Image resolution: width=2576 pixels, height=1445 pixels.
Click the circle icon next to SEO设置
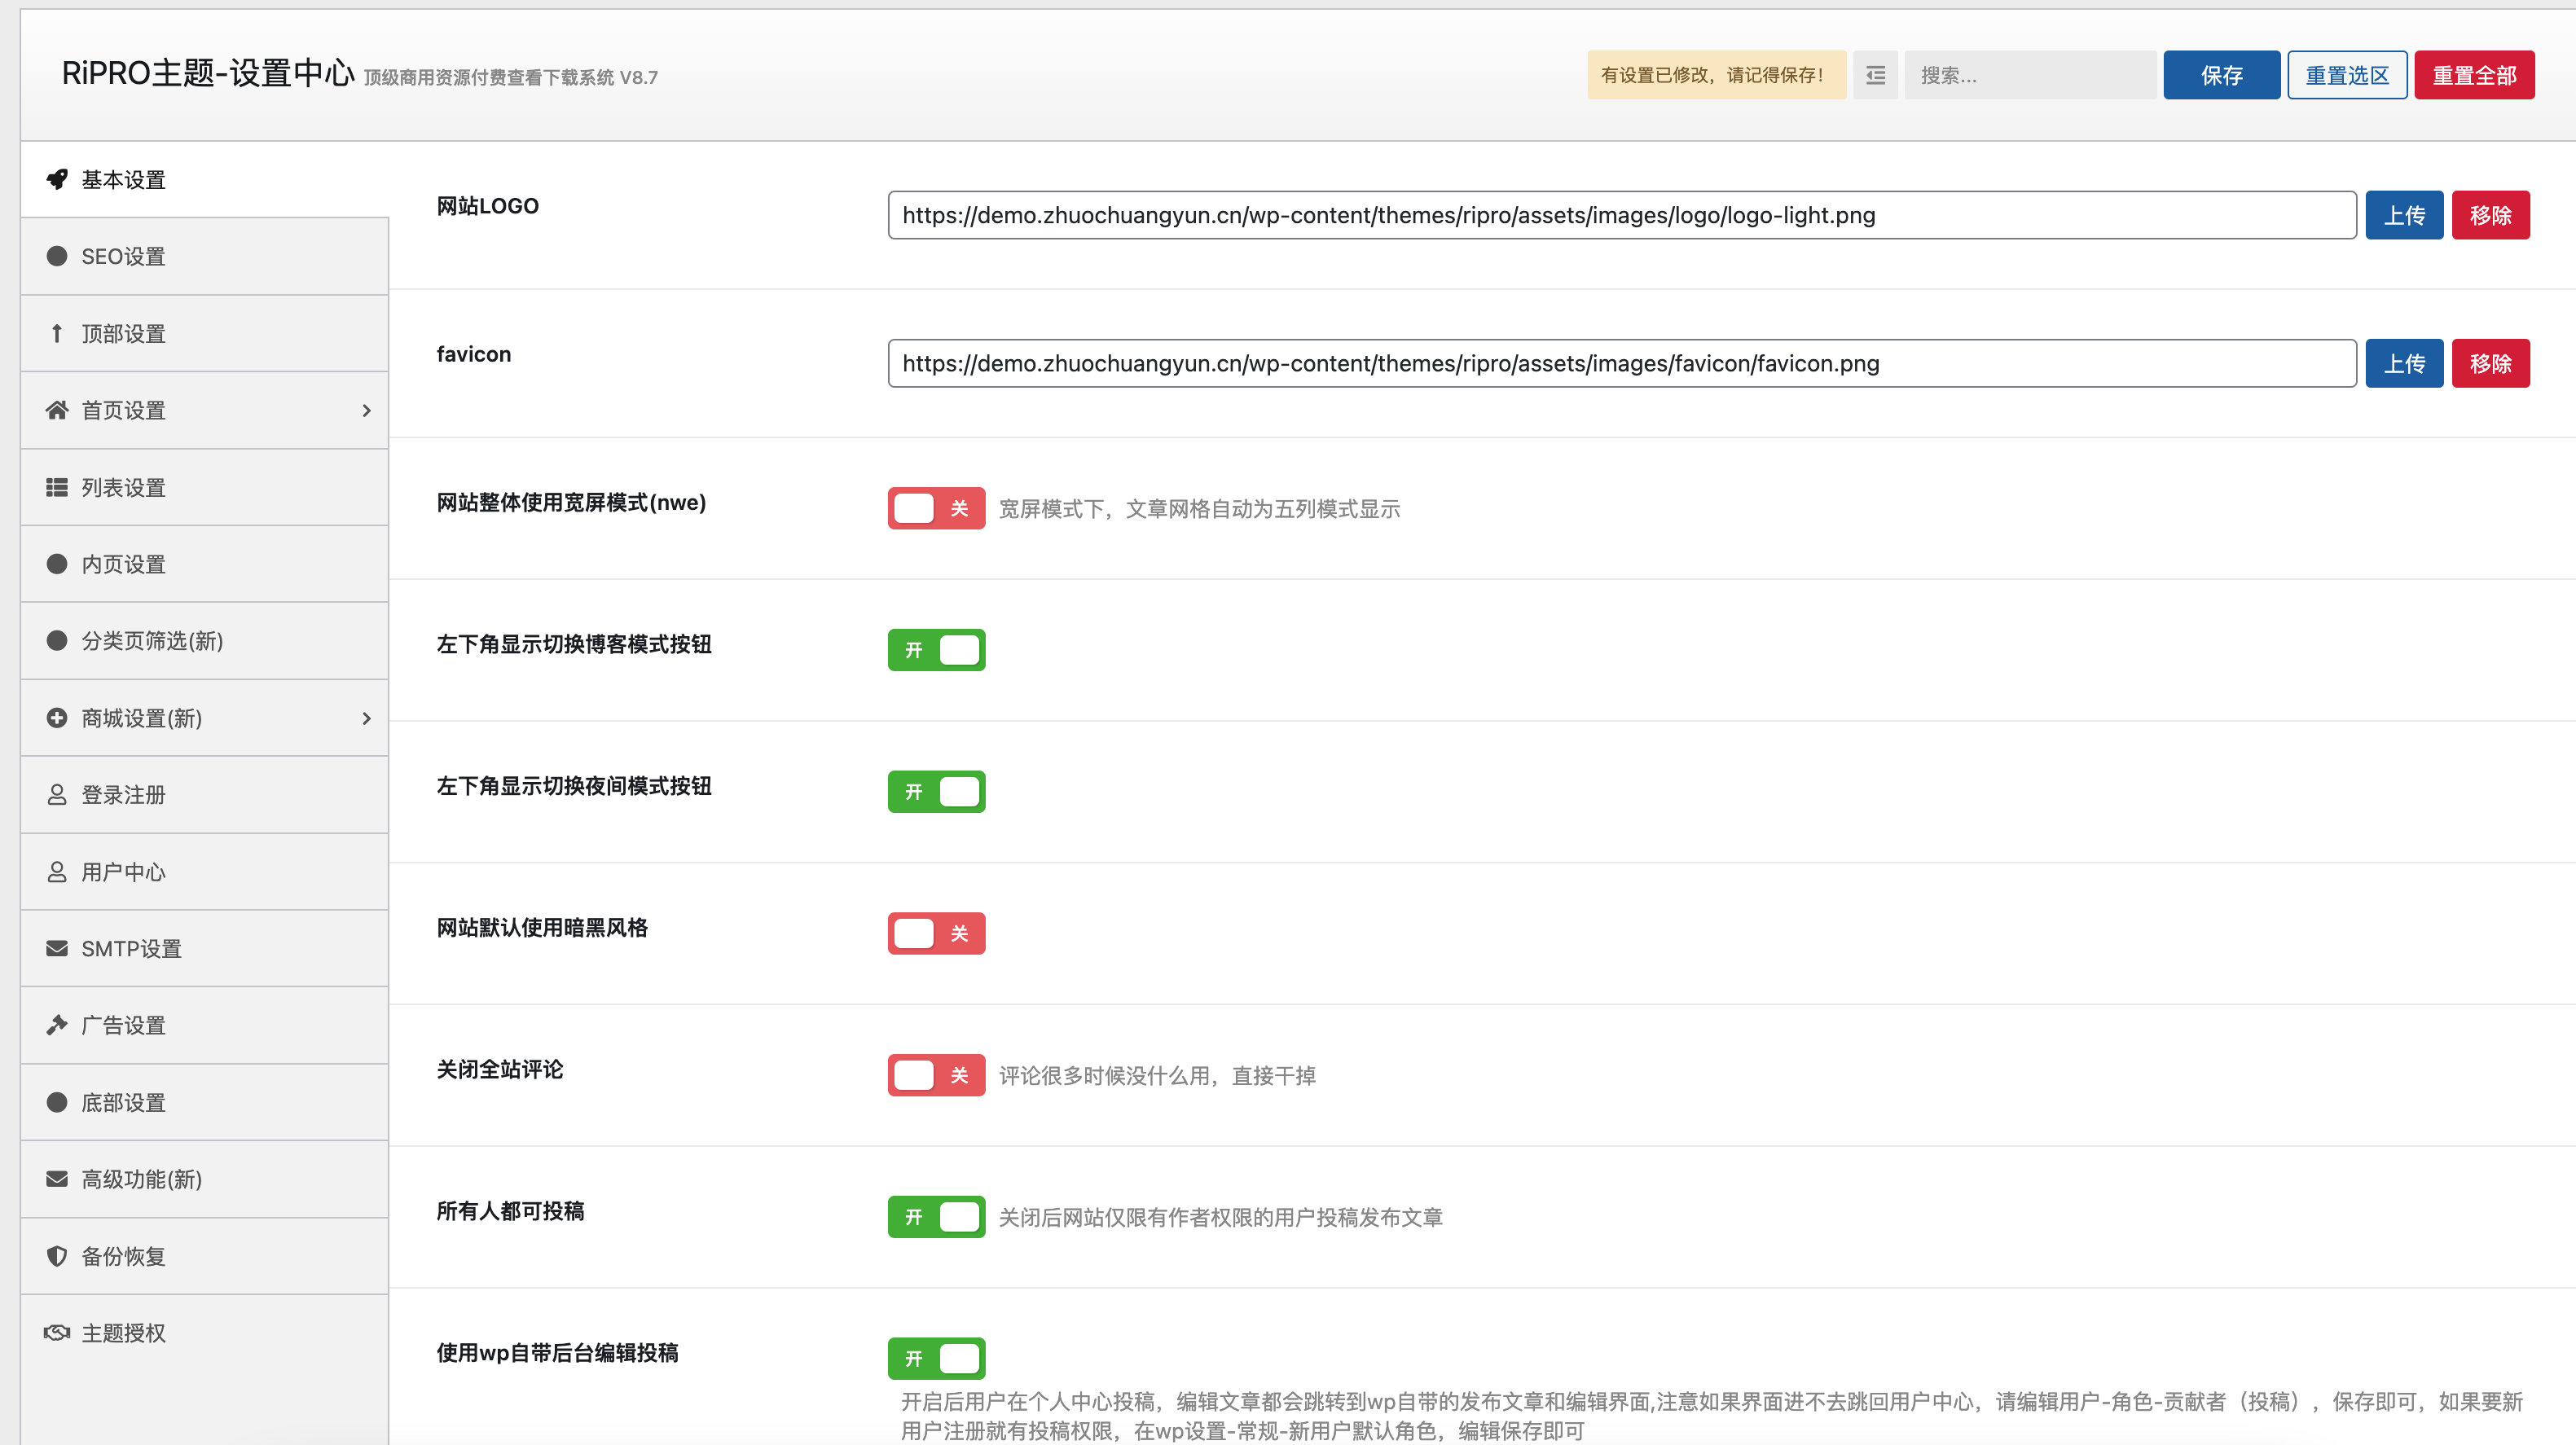[x=57, y=256]
